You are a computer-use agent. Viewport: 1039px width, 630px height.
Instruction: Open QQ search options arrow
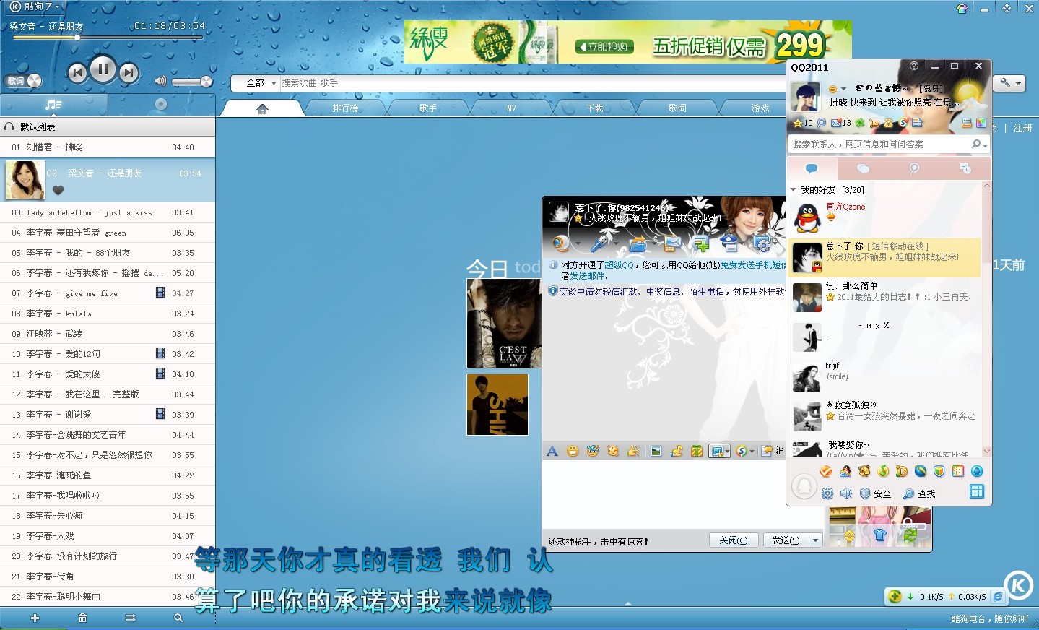(x=985, y=145)
